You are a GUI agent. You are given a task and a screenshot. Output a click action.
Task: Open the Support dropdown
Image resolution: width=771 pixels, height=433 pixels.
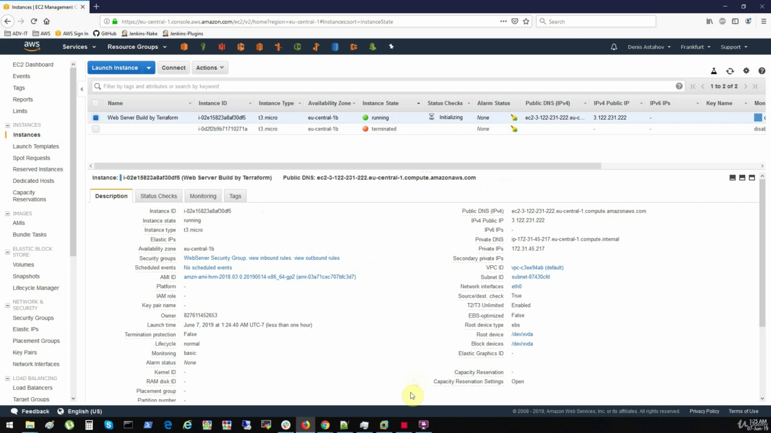coord(734,47)
